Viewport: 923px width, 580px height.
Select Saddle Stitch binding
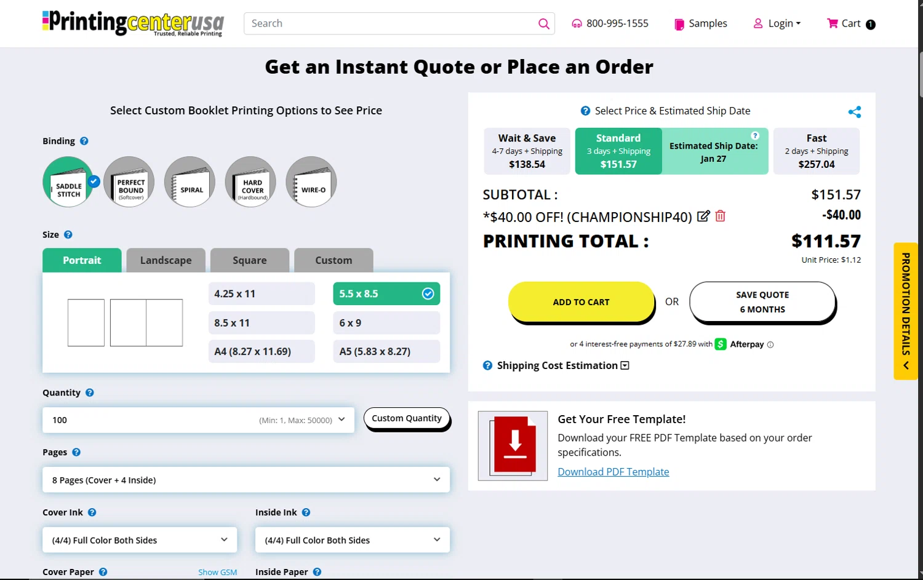click(68, 182)
